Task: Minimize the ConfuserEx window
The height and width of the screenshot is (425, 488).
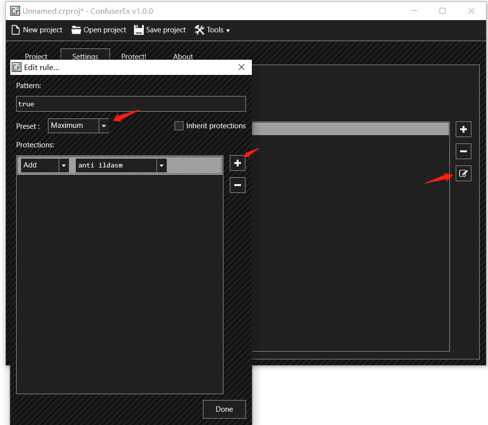Action: pos(414,11)
